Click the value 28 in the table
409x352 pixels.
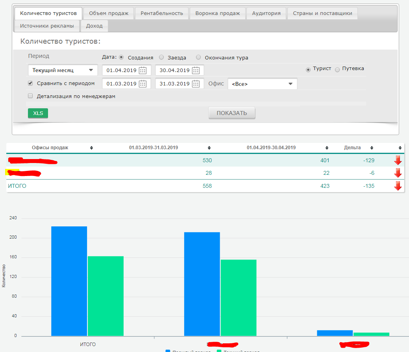pos(209,173)
